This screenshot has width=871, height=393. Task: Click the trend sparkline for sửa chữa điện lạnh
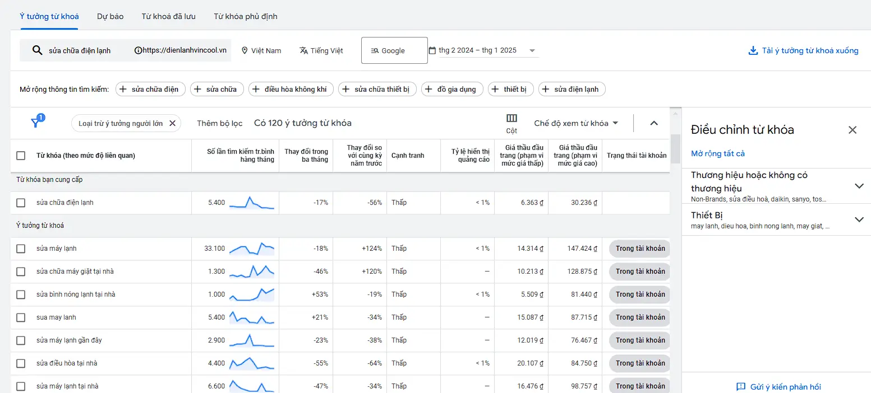pos(252,203)
